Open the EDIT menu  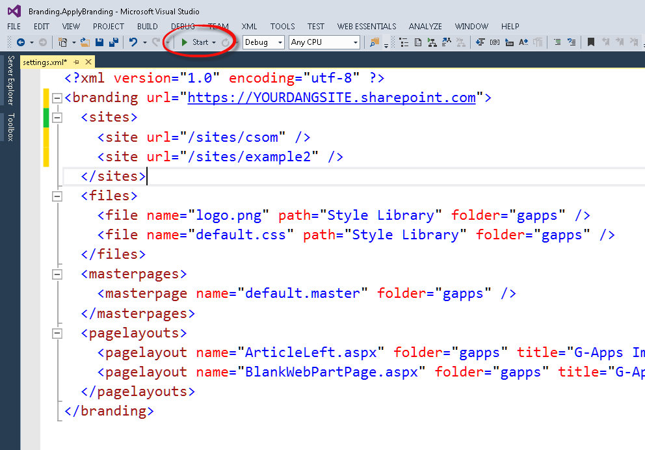point(41,26)
